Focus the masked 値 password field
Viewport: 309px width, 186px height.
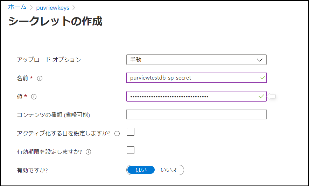click(196, 96)
